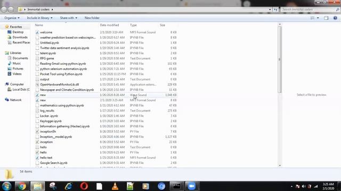
Task: Open the Notepad++ taskbar icon
Action: (x=130, y=186)
